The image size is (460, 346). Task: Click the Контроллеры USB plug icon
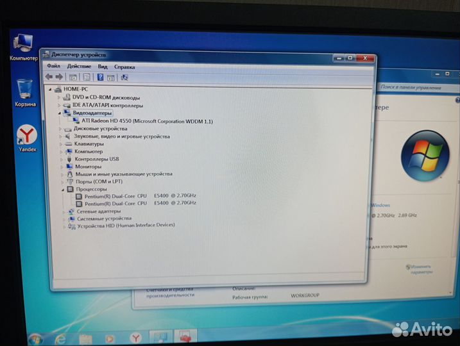point(69,159)
